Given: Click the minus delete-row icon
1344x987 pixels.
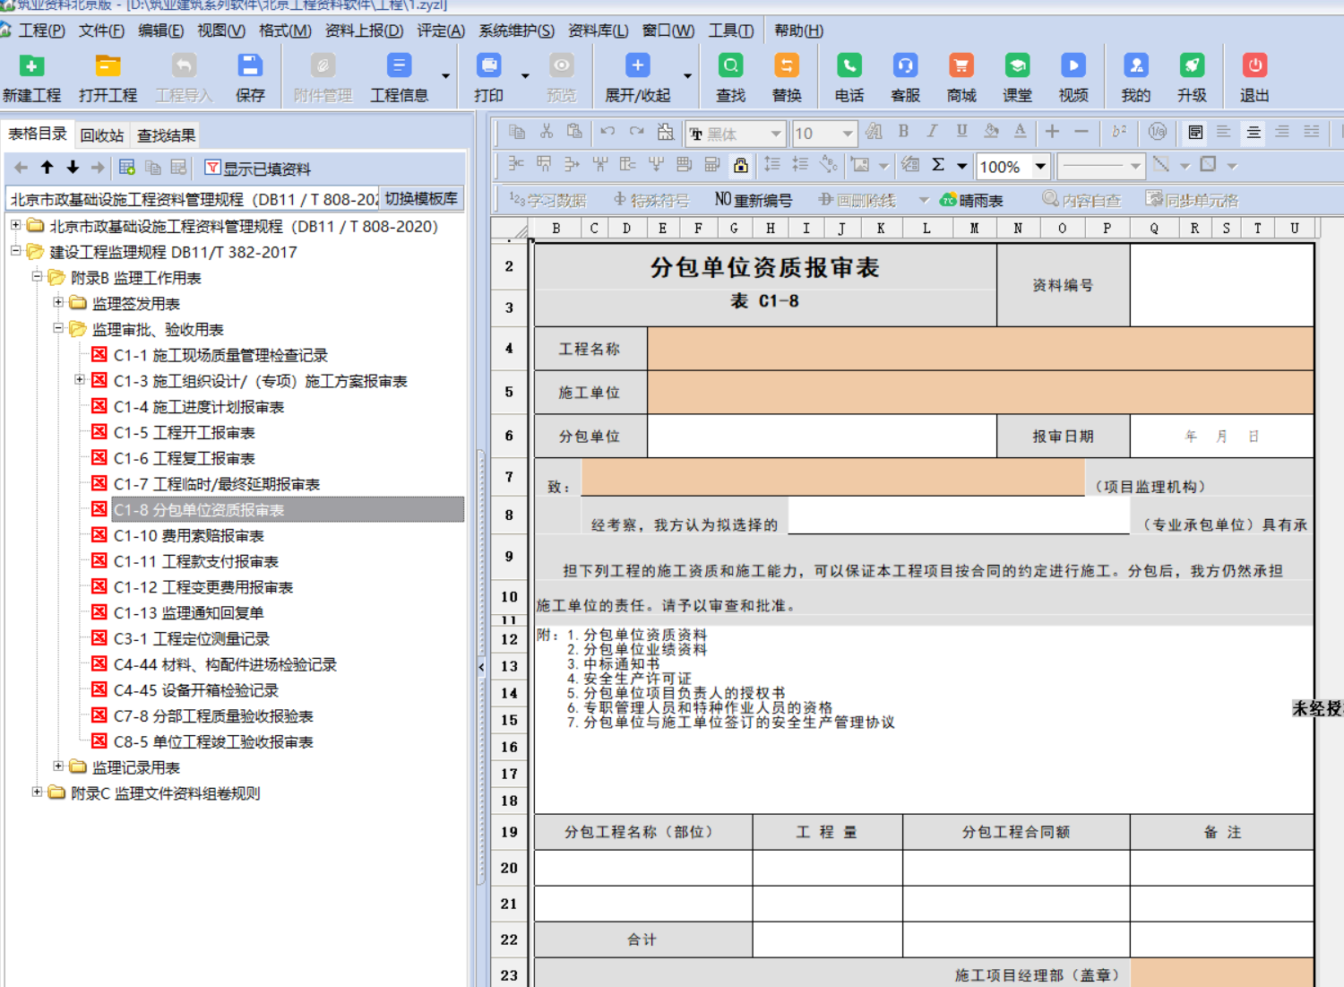Looking at the screenshot, I should 1081,132.
